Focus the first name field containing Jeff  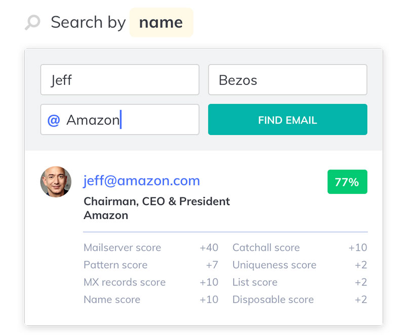(120, 80)
